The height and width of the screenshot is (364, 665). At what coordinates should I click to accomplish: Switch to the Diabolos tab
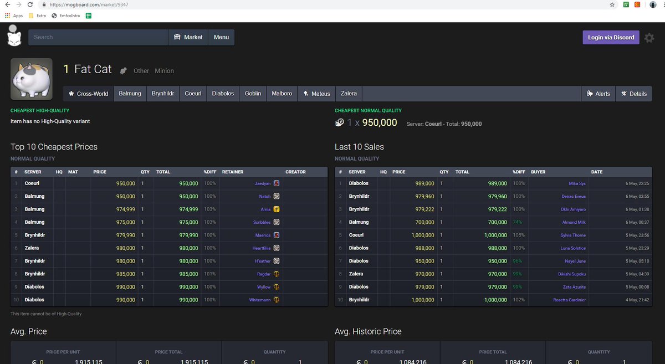click(223, 94)
